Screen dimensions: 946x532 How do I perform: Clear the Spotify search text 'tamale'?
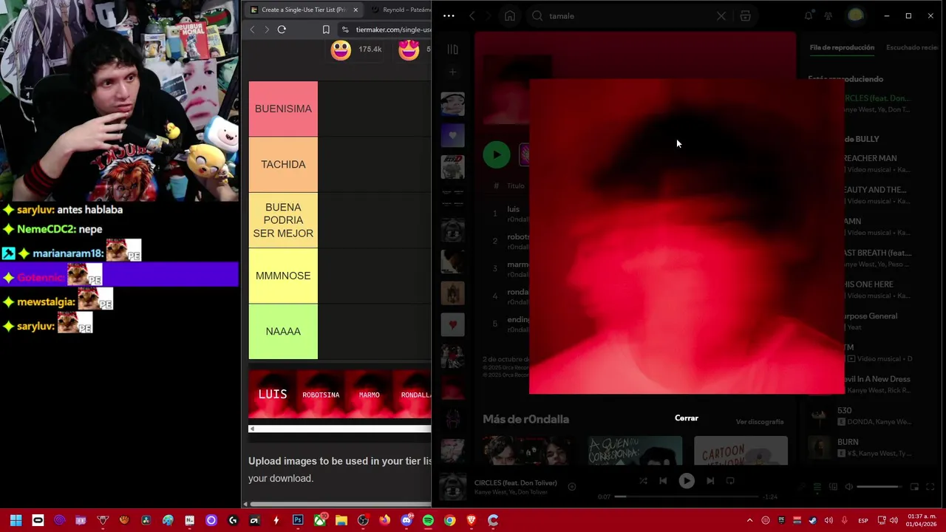point(721,16)
